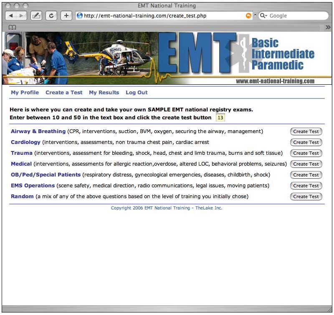This screenshot has width=334, height=315.
Task: Switch to the Create a Test tab
Action: click(x=64, y=93)
